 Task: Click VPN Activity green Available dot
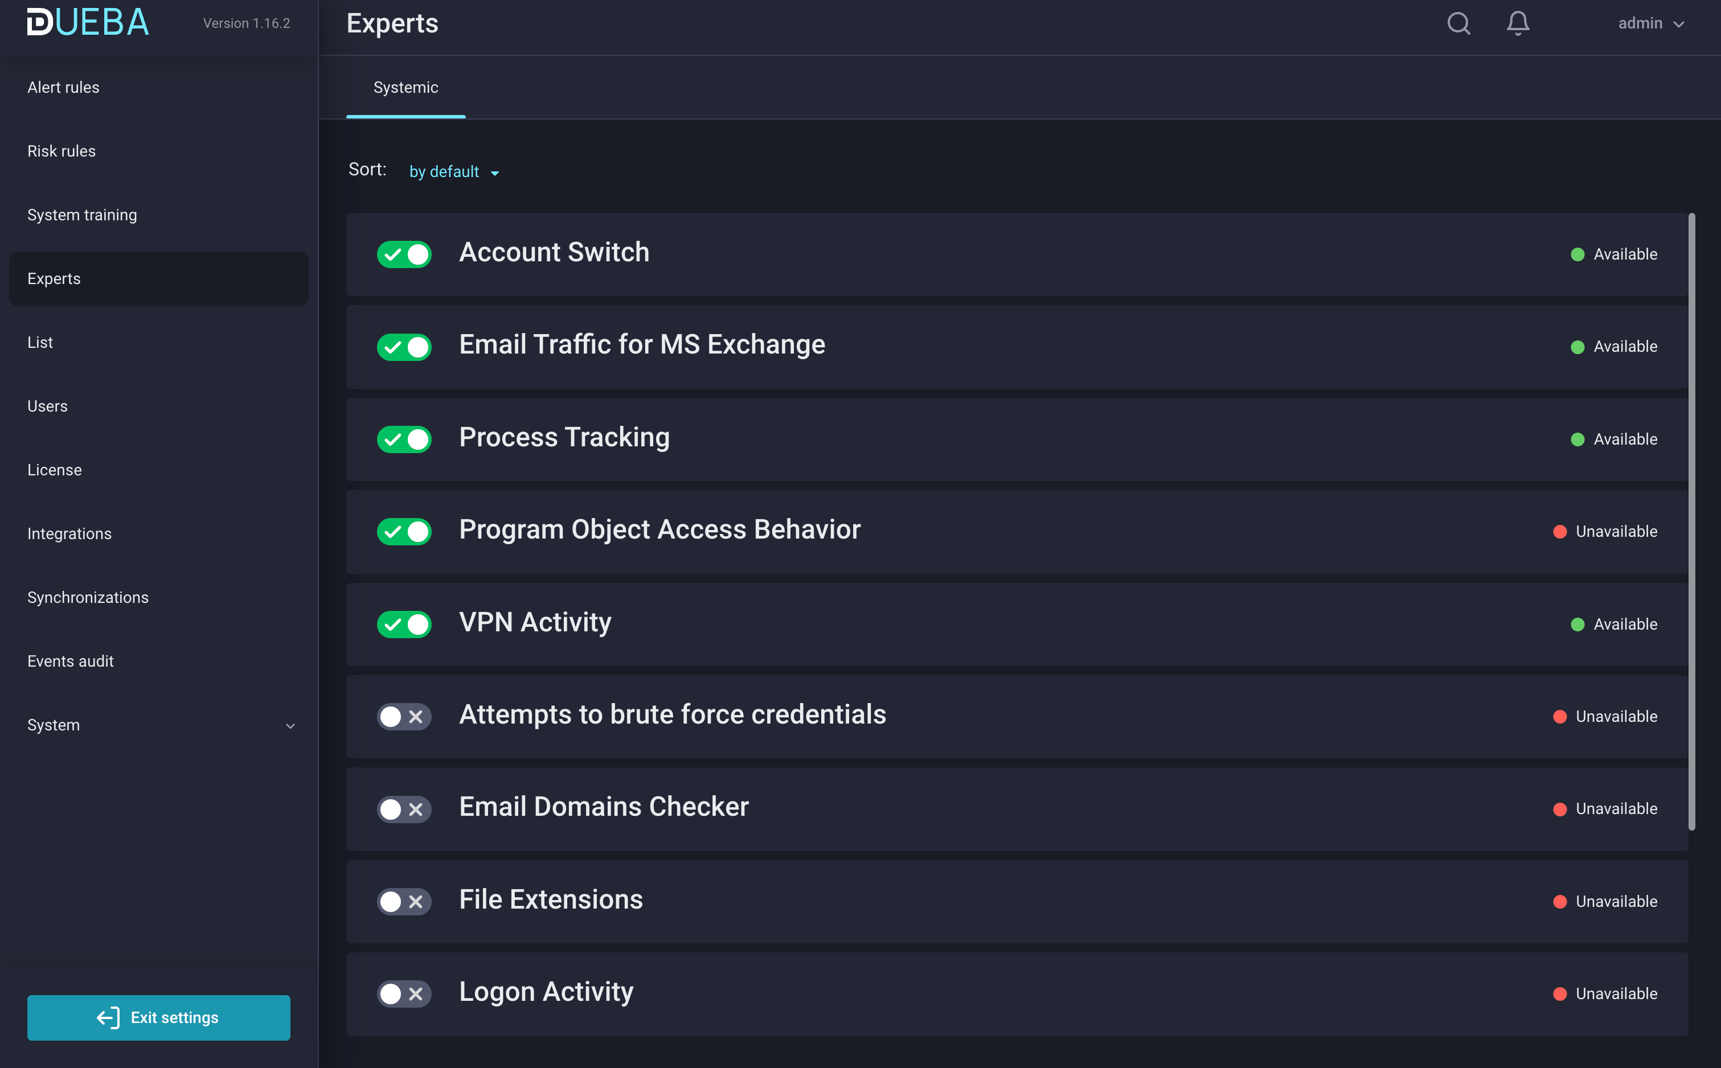pyautogui.click(x=1577, y=625)
